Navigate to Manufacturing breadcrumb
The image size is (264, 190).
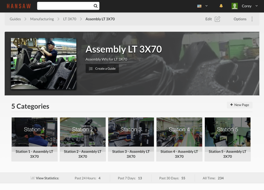click(42, 19)
